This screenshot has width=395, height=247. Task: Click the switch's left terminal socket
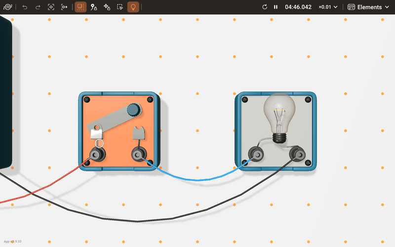[x=97, y=155]
